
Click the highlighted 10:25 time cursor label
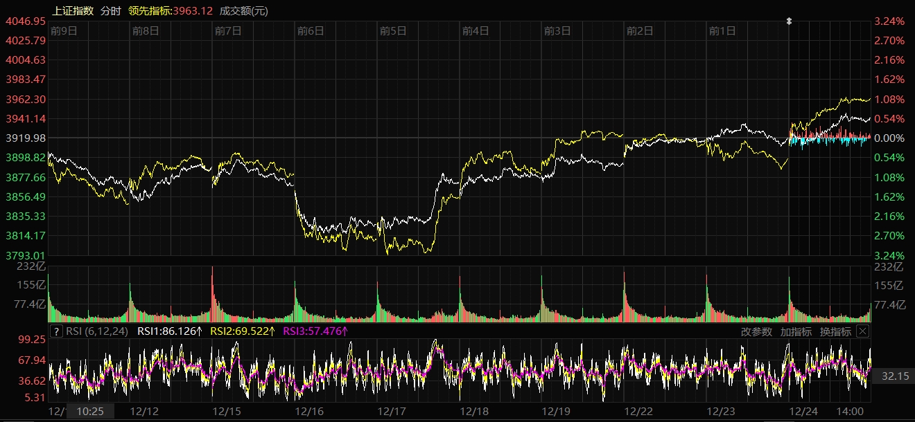pos(90,411)
